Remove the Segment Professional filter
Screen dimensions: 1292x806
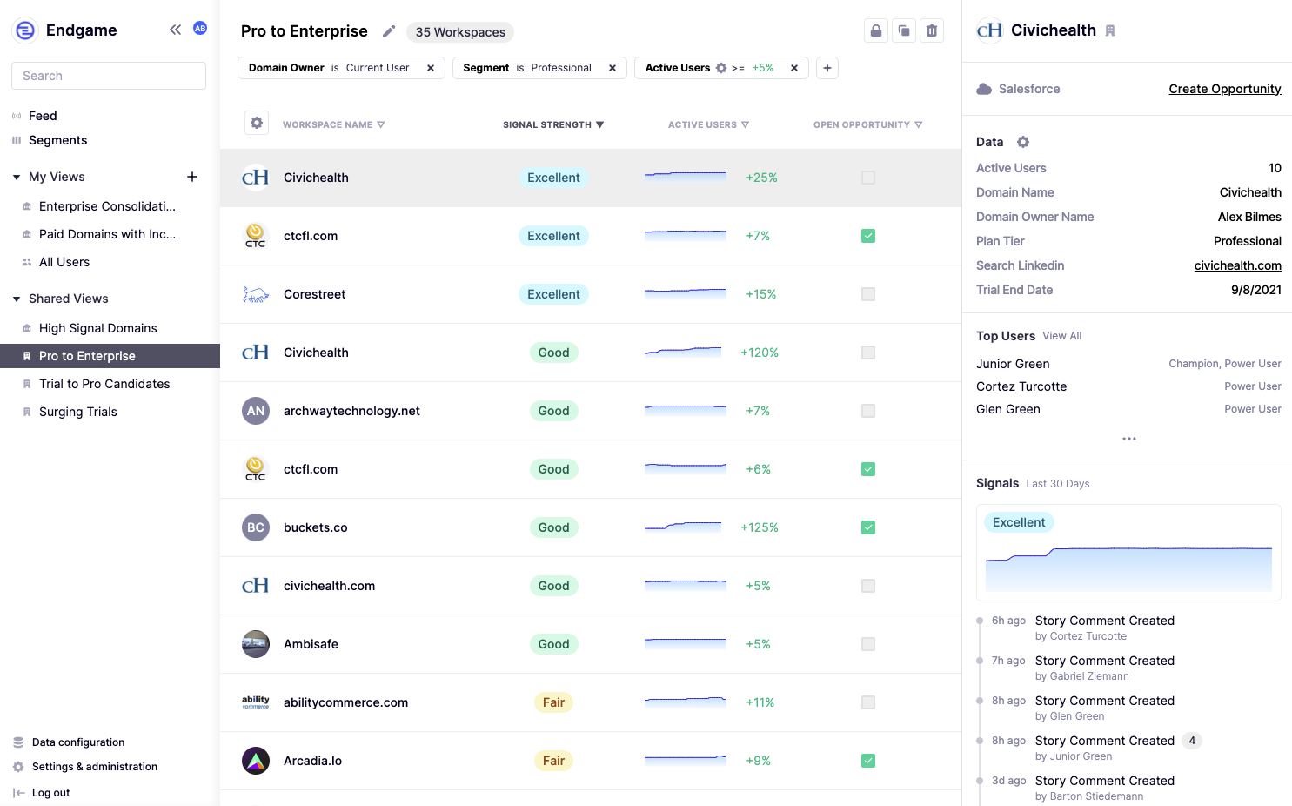[613, 68]
